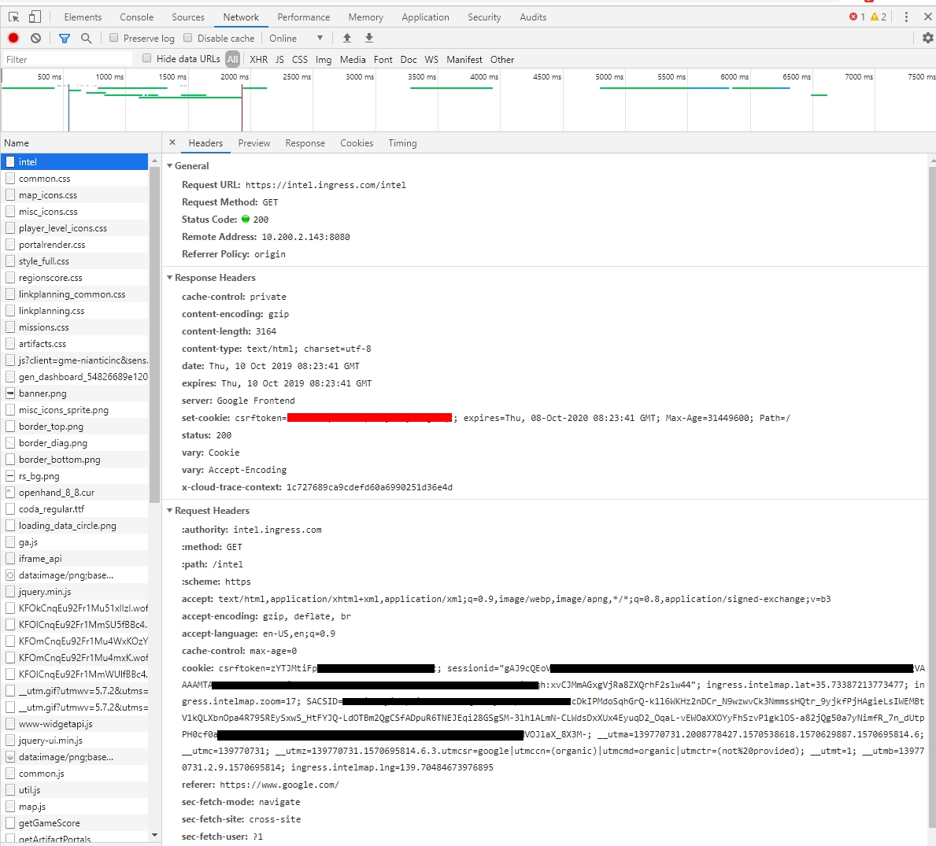936x846 pixels.
Task: Filter requests by Manifest type
Action: (x=464, y=60)
